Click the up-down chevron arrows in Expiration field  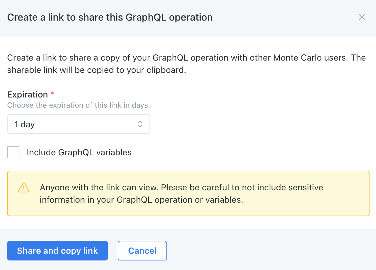point(140,124)
